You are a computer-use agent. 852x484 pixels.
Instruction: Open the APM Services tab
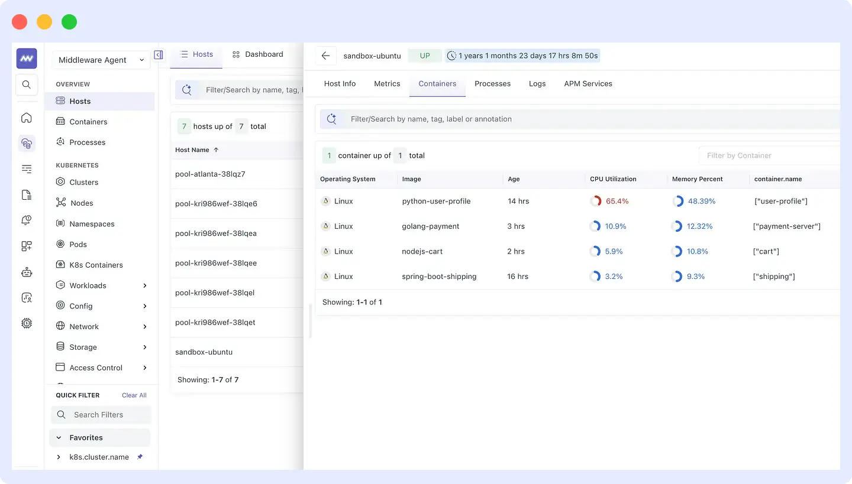[588, 84]
